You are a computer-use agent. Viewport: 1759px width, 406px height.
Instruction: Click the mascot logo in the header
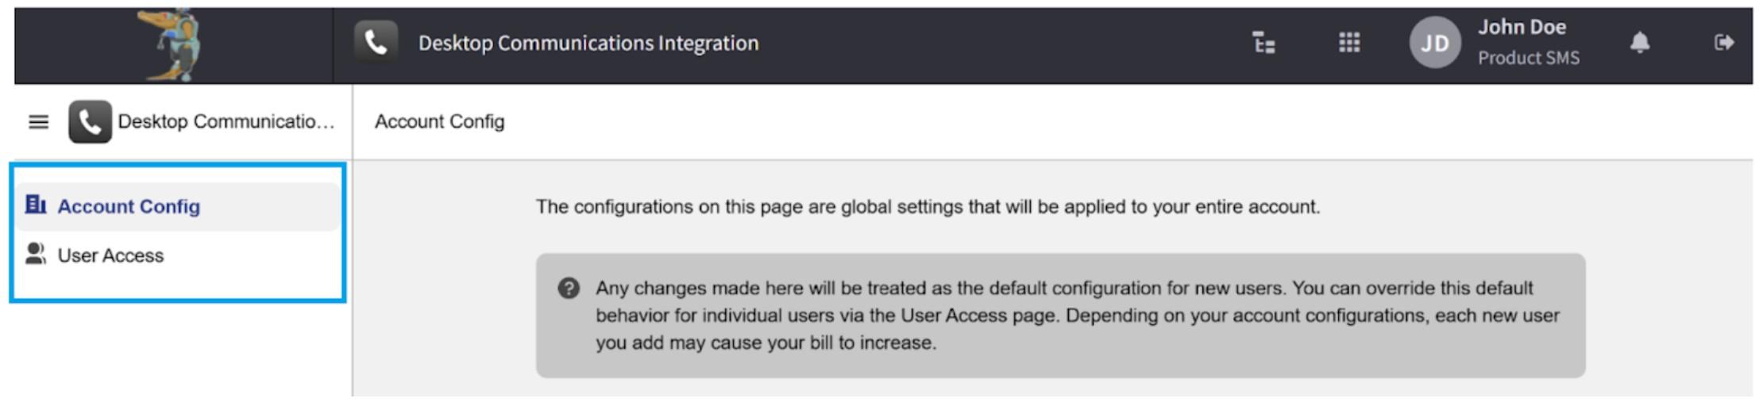point(172,44)
